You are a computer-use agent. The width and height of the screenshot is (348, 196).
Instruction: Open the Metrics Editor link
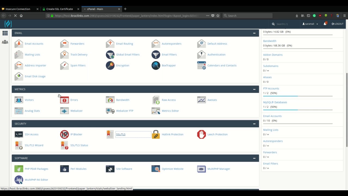(170, 111)
